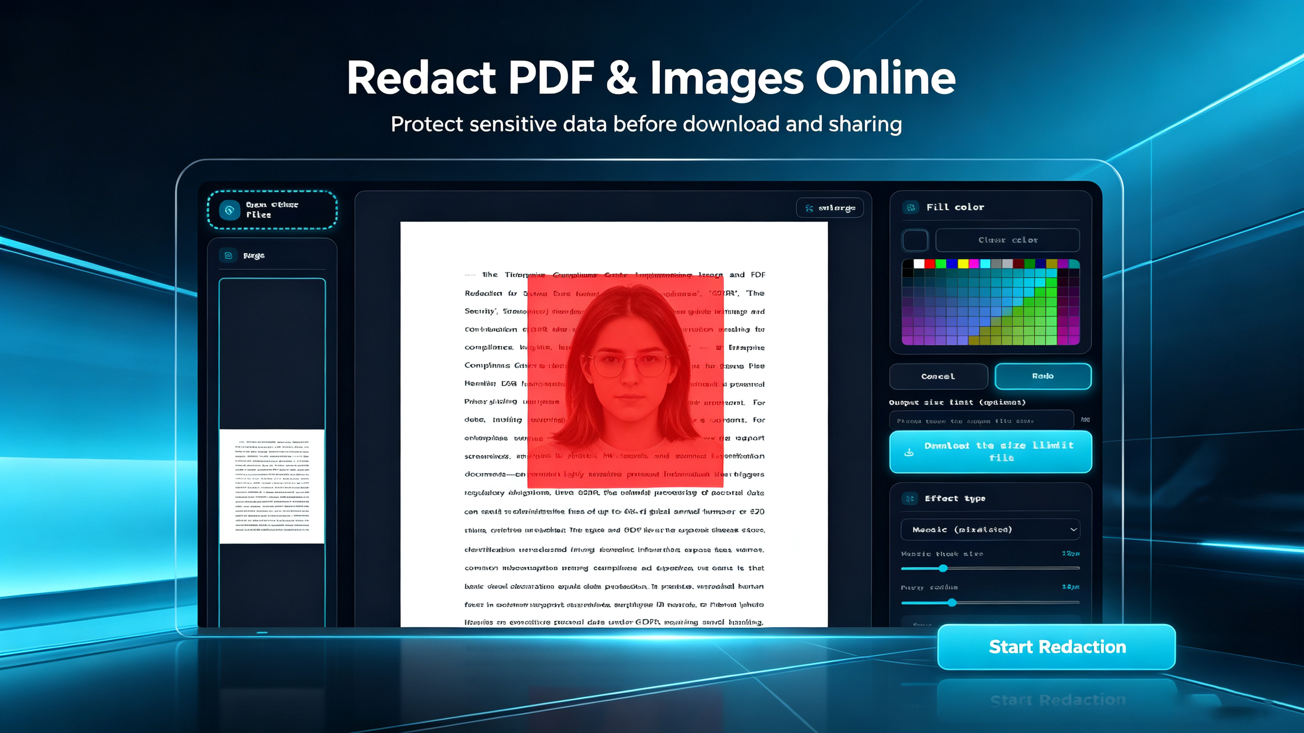Click the Page label in left panel
Viewport: 1304px width, 733px height.
point(254,255)
